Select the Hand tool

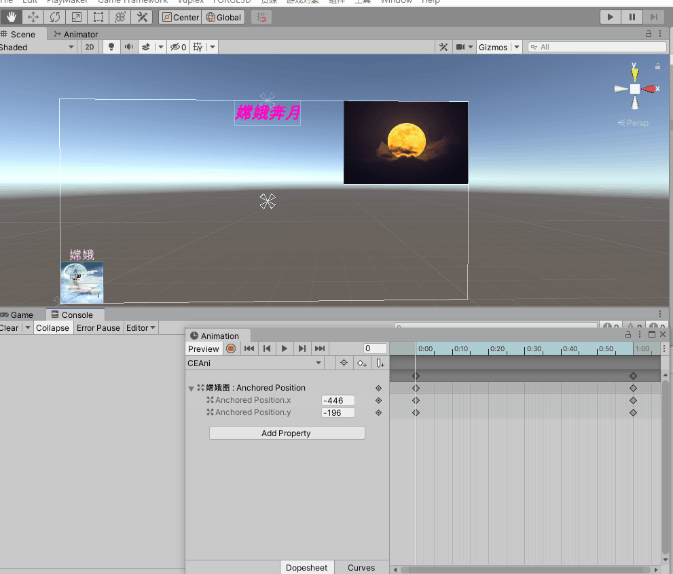coord(11,17)
